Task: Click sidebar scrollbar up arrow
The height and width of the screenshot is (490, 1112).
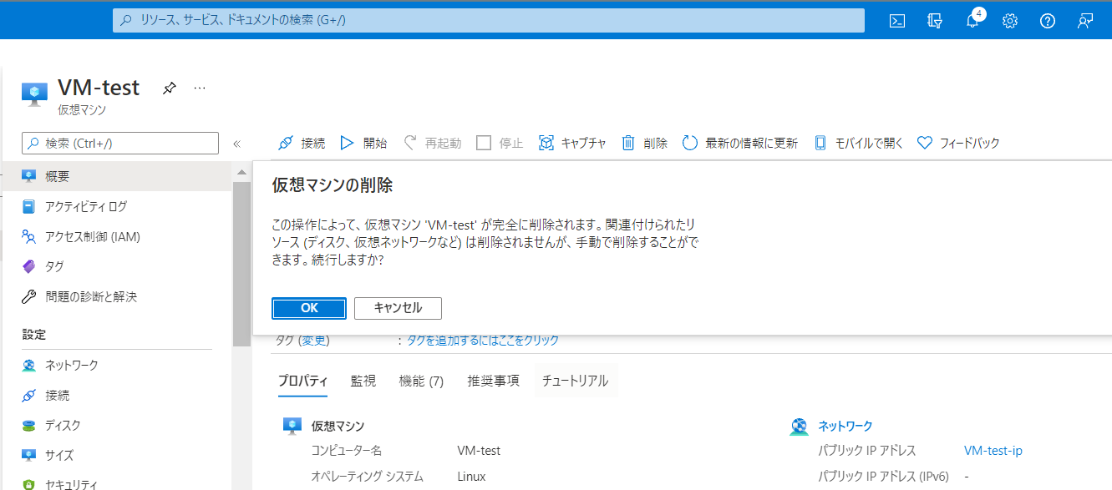Action: [241, 172]
